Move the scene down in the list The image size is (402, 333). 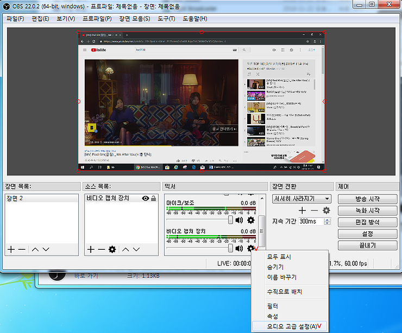[x=46, y=249]
